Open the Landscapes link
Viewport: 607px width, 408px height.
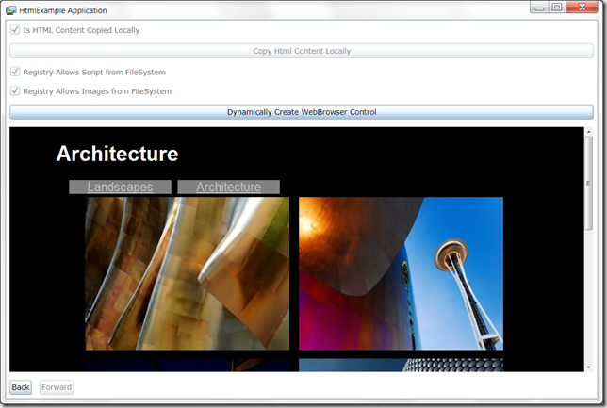[x=120, y=187]
